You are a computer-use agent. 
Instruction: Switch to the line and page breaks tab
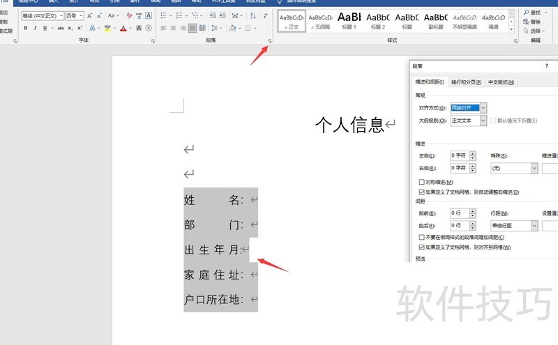(x=466, y=82)
